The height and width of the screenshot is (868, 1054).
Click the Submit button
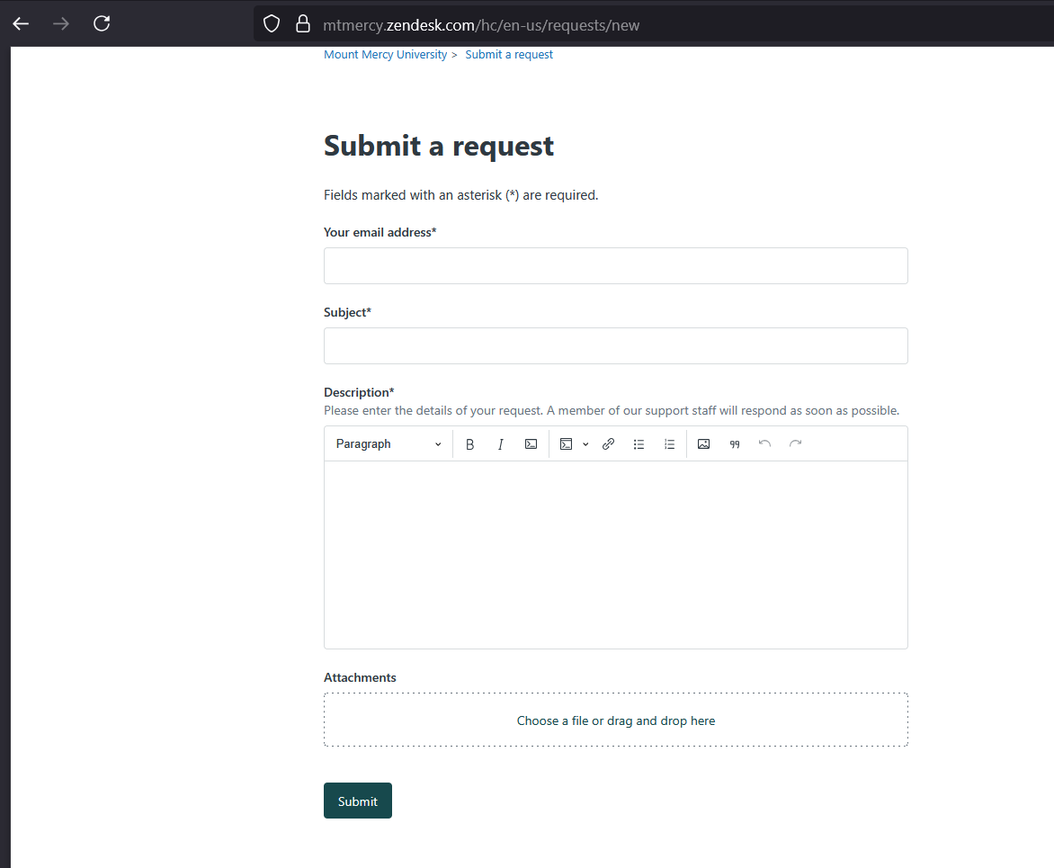[x=358, y=801]
